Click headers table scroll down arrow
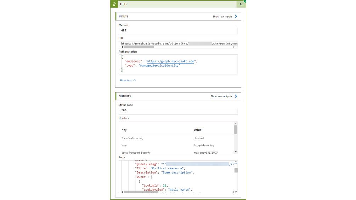Screen dimensions: 356x200 (x=236, y=152)
